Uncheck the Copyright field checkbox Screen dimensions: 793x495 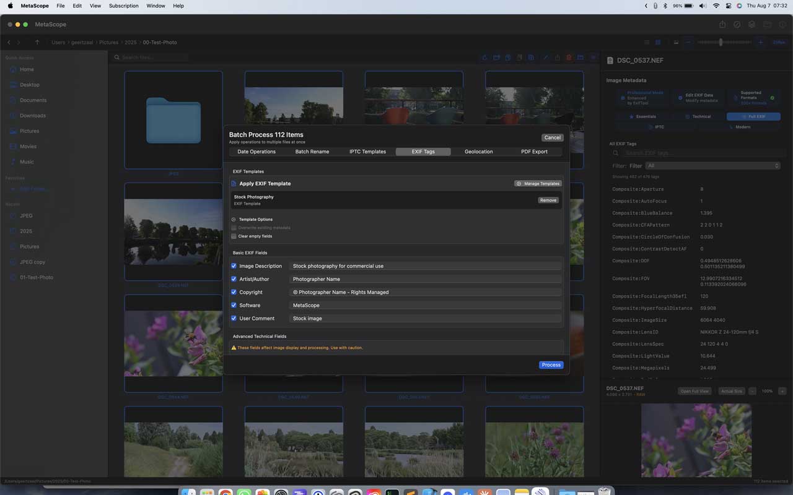[x=234, y=292]
